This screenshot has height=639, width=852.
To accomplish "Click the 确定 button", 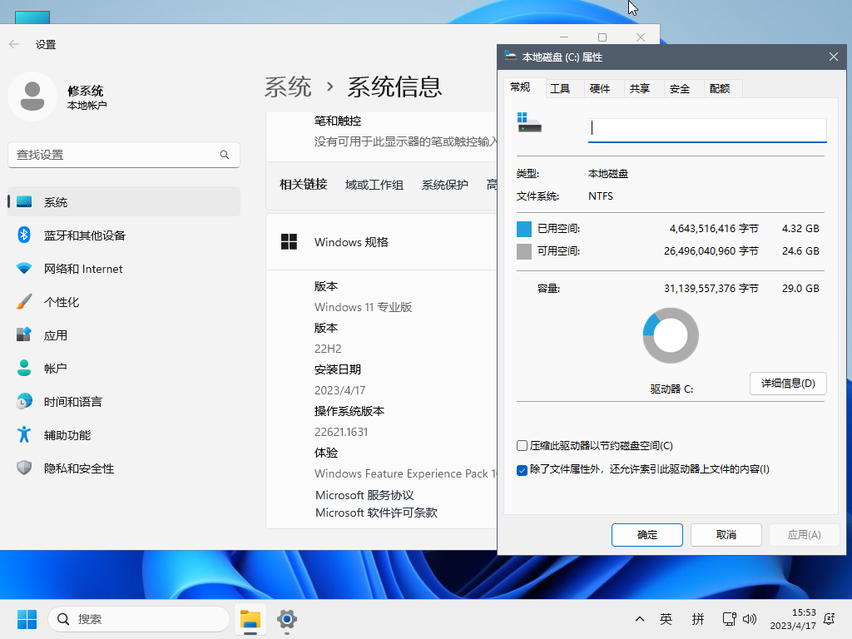I will (x=646, y=535).
